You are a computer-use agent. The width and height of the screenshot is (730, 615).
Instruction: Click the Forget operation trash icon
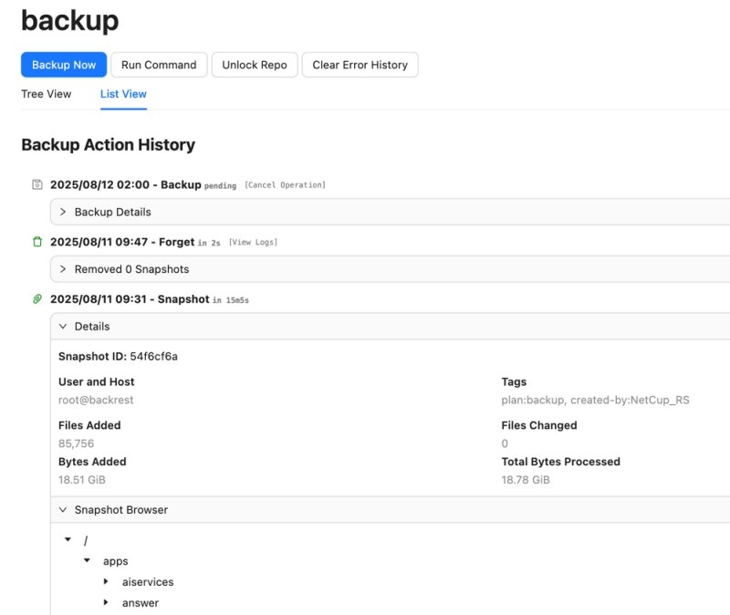tap(37, 242)
